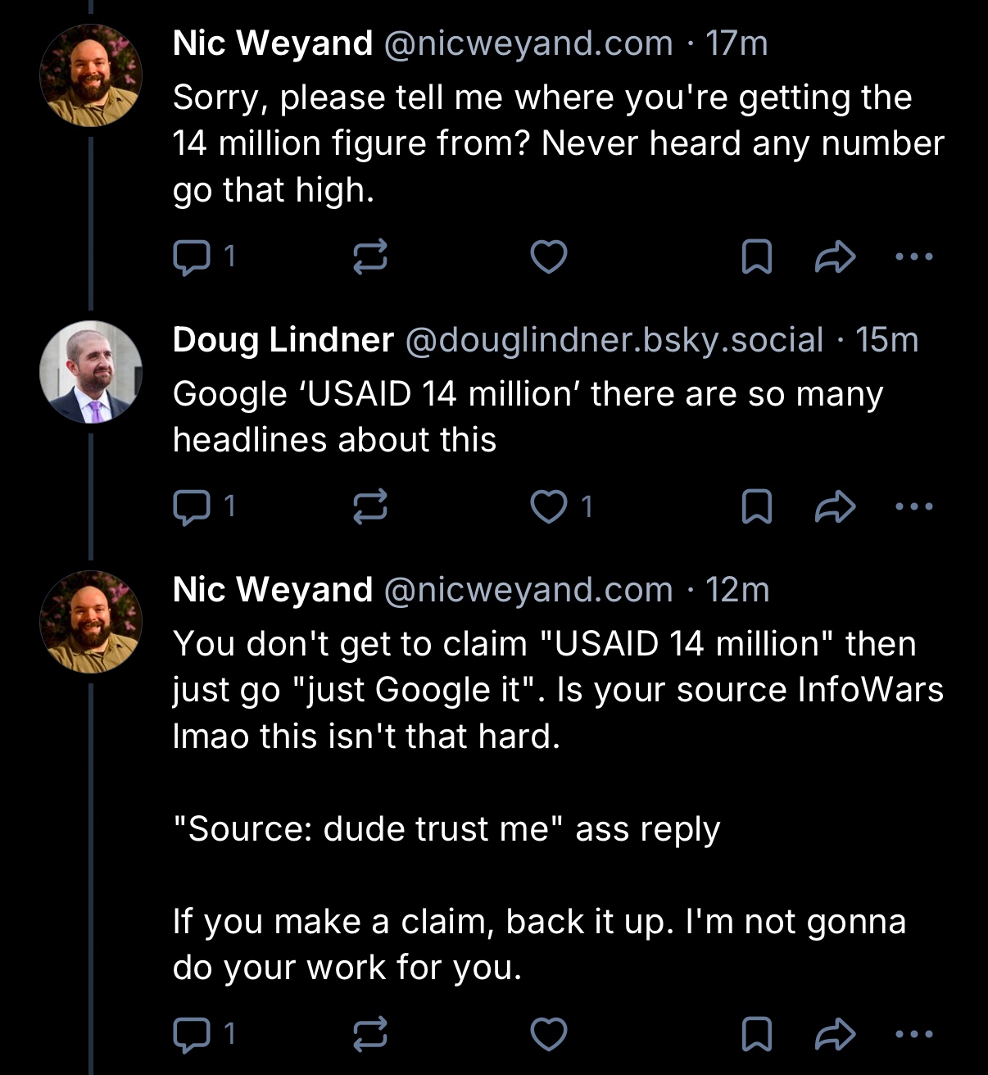Screen dimensions: 988x1075
Task: Share Nic Weyand's 17m post
Action: coord(835,257)
